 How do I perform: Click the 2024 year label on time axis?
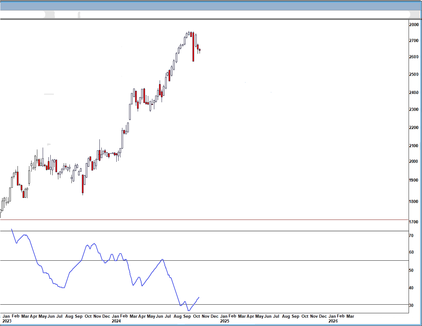116,321
